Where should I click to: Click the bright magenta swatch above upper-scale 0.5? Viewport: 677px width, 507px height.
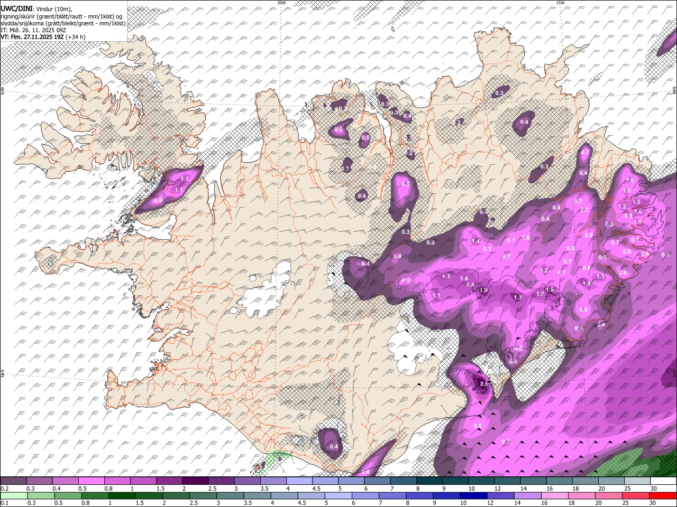pyautogui.click(x=92, y=481)
